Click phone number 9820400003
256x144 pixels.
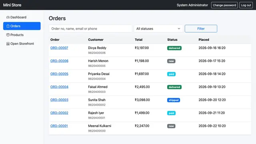tap(97, 92)
